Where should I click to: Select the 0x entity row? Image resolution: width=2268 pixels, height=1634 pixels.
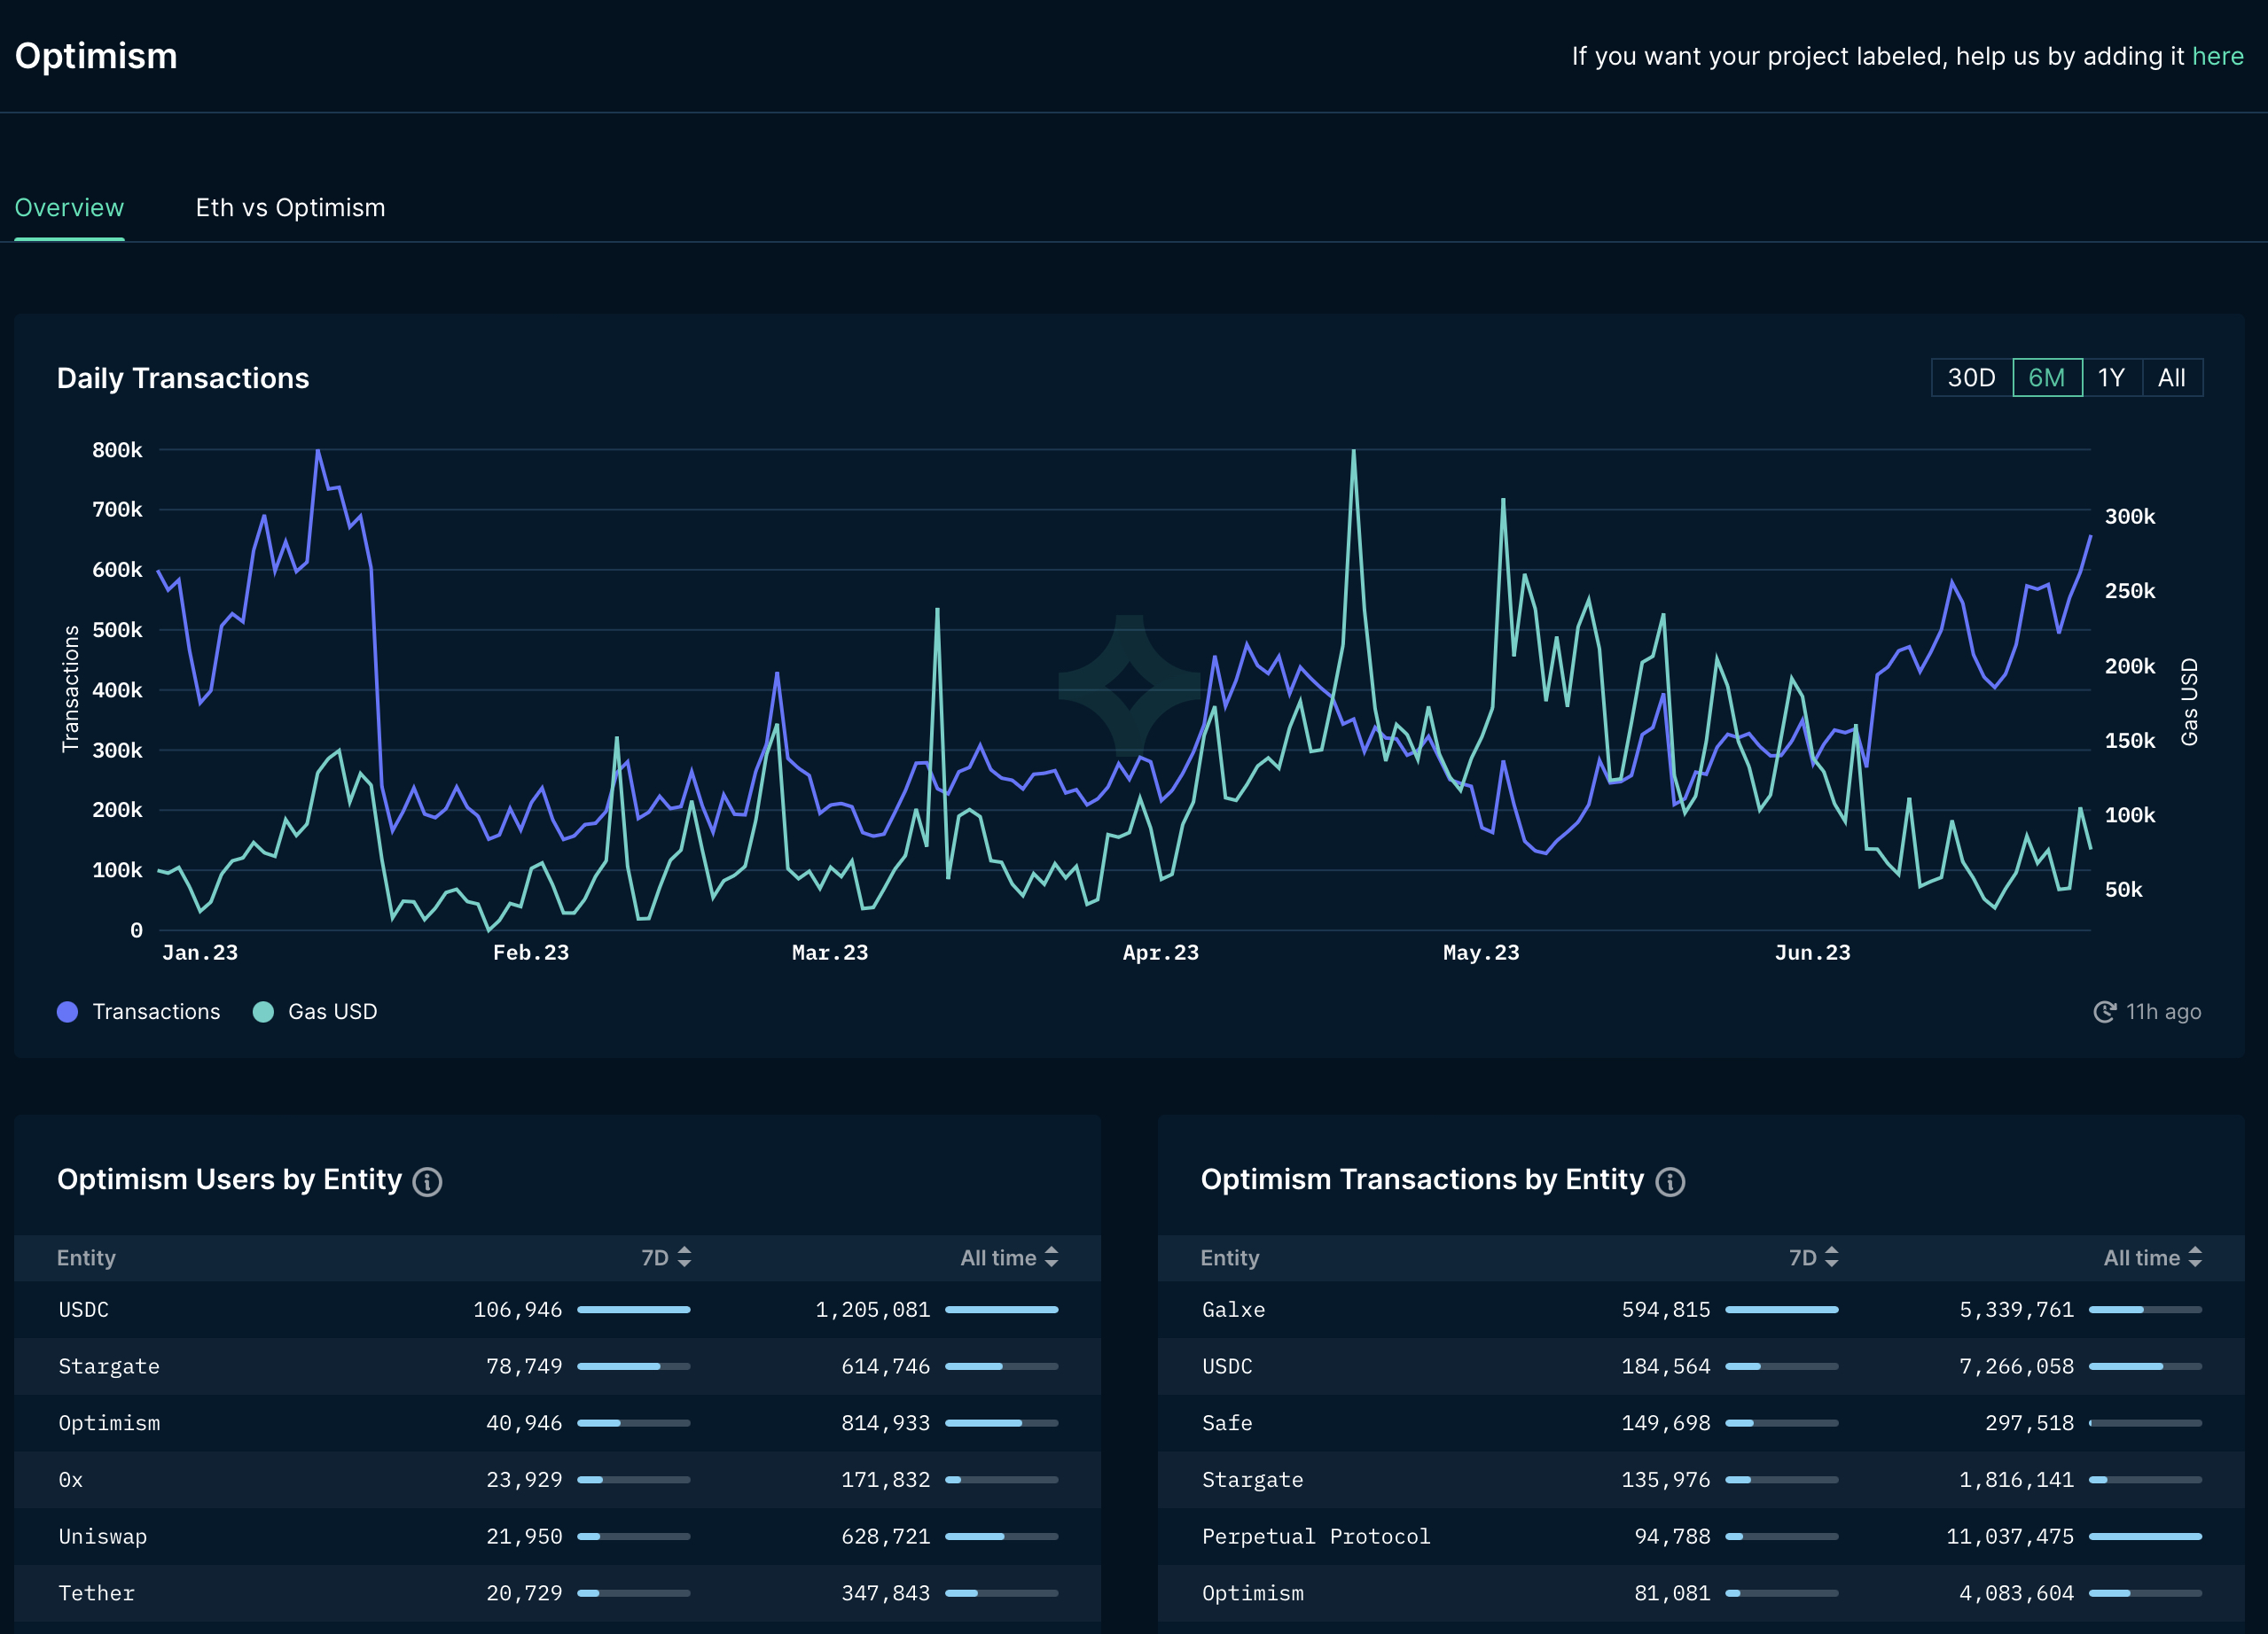point(557,1480)
